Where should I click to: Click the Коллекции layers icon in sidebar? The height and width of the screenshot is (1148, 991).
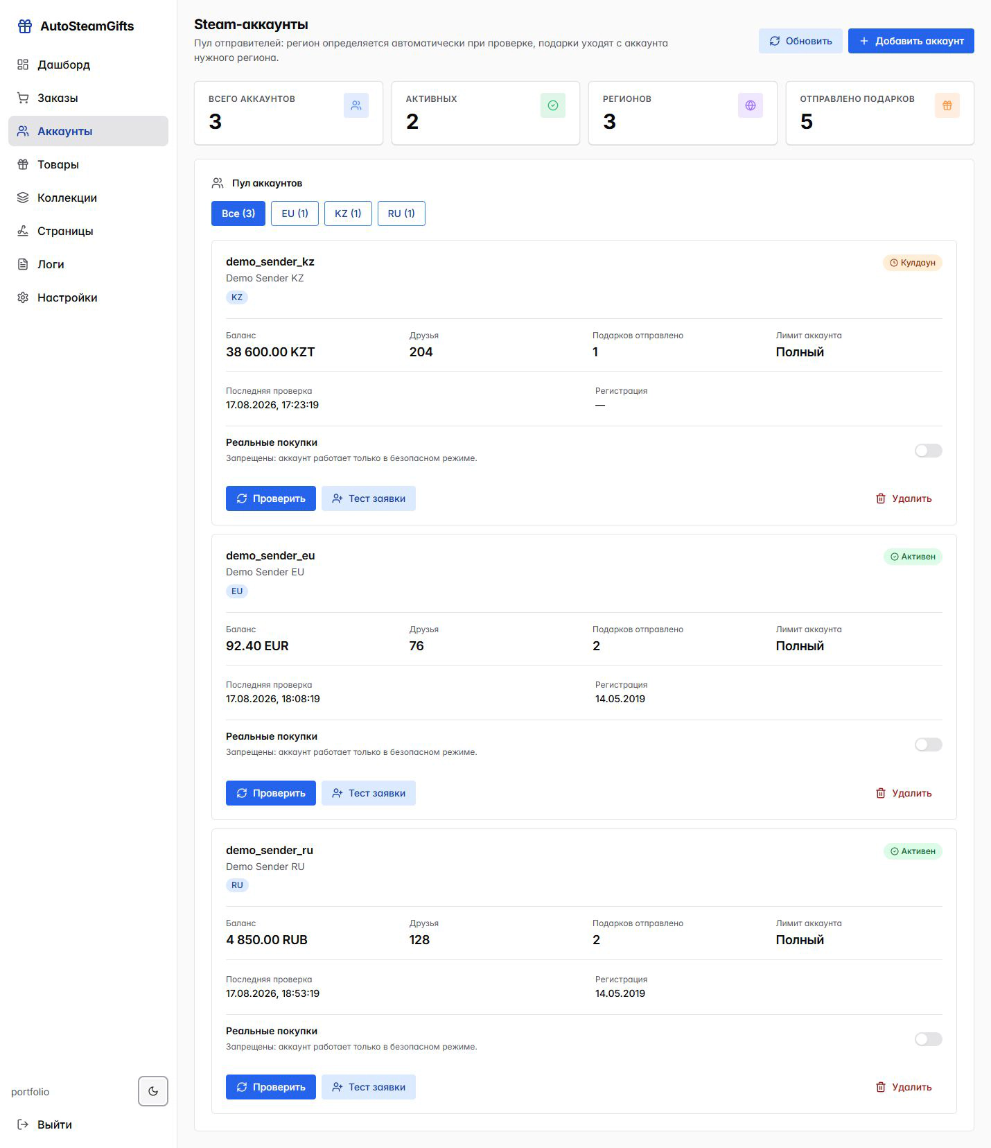pos(23,198)
